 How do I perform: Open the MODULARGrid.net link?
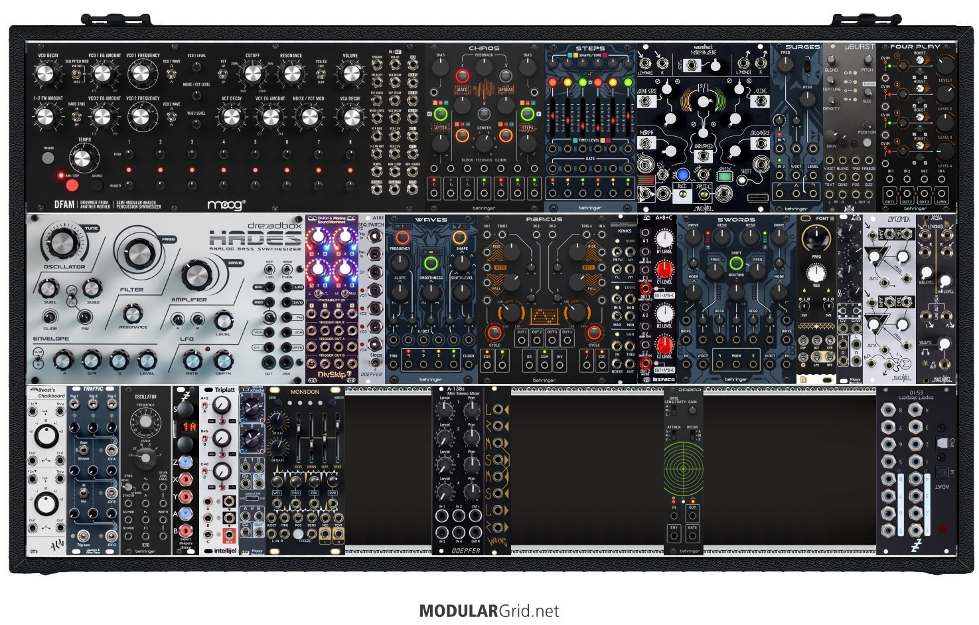(489, 611)
